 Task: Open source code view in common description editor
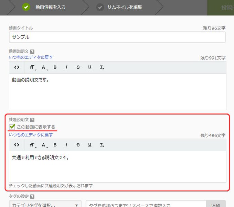[x=17, y=145]
